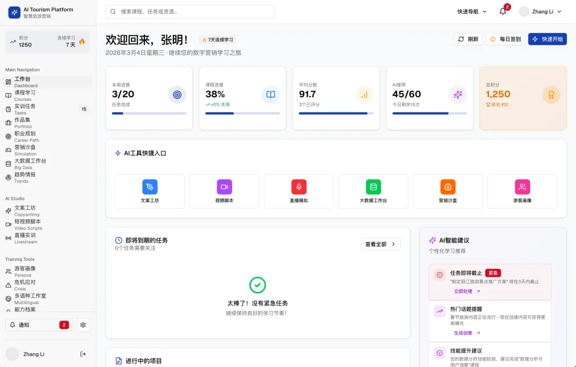
Task: Click the check icon on 技能提升建议
Action: click(439, 353)
